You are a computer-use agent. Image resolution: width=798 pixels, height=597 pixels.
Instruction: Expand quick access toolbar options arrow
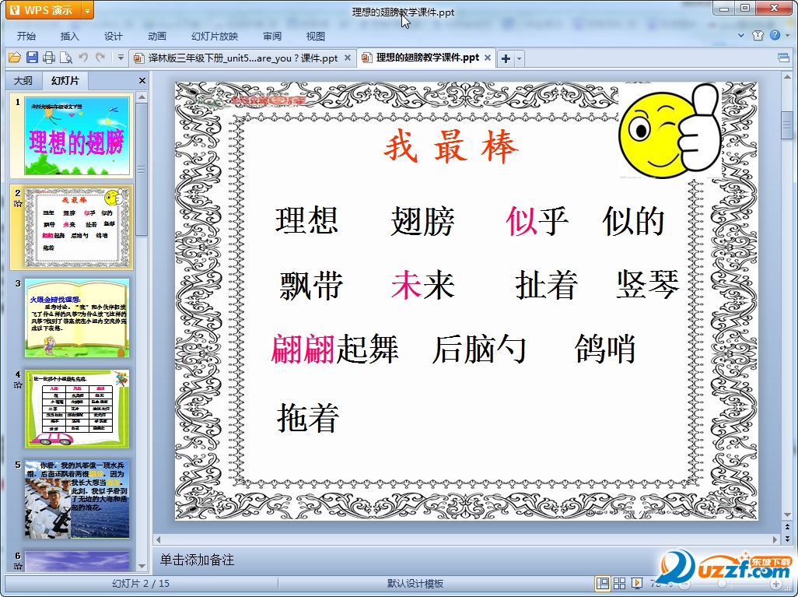pos(121,58)
